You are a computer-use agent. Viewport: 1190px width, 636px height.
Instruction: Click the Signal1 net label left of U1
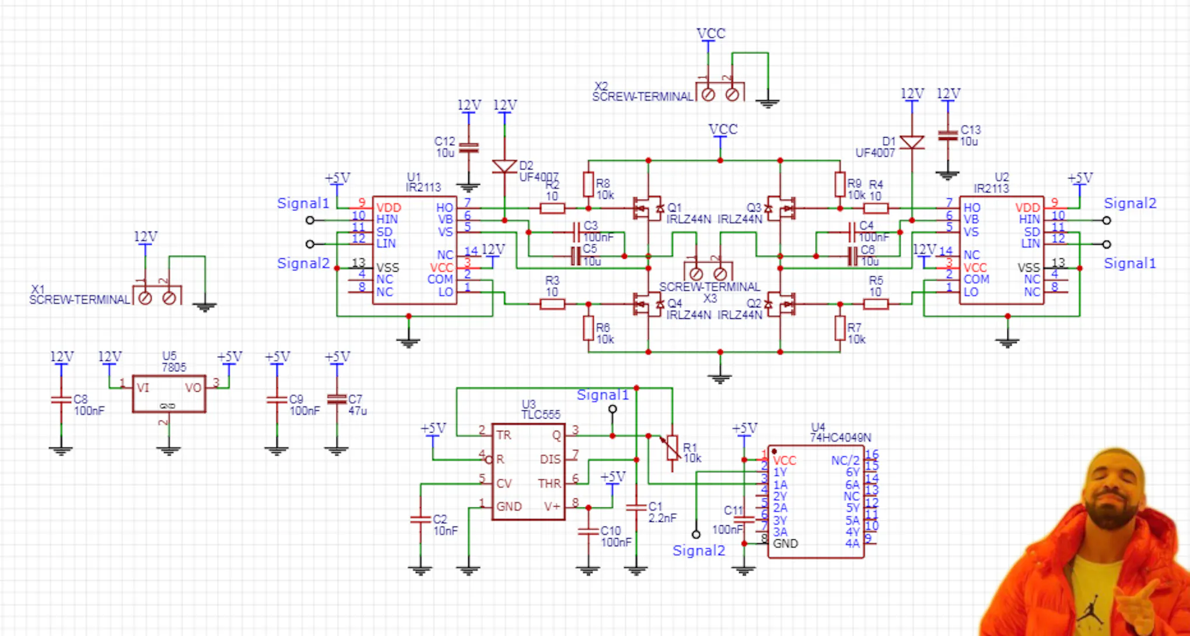[303, 203]
